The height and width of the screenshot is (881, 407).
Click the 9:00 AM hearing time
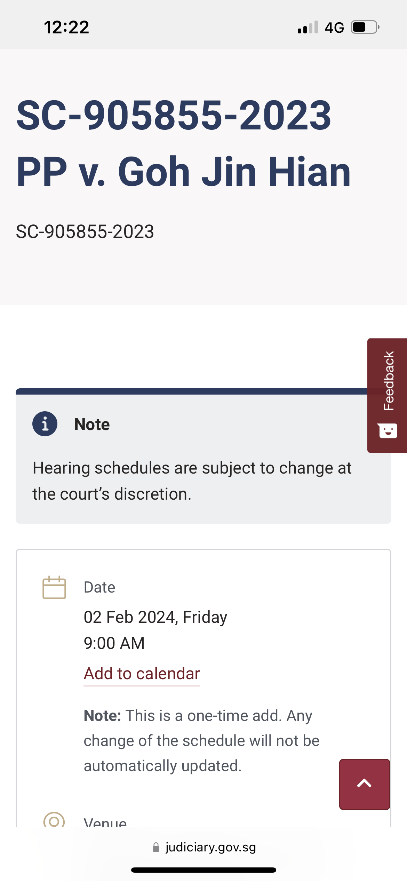(114, 643)
